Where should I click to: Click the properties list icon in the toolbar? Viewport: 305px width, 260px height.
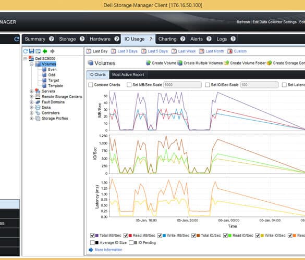[38, 51]
